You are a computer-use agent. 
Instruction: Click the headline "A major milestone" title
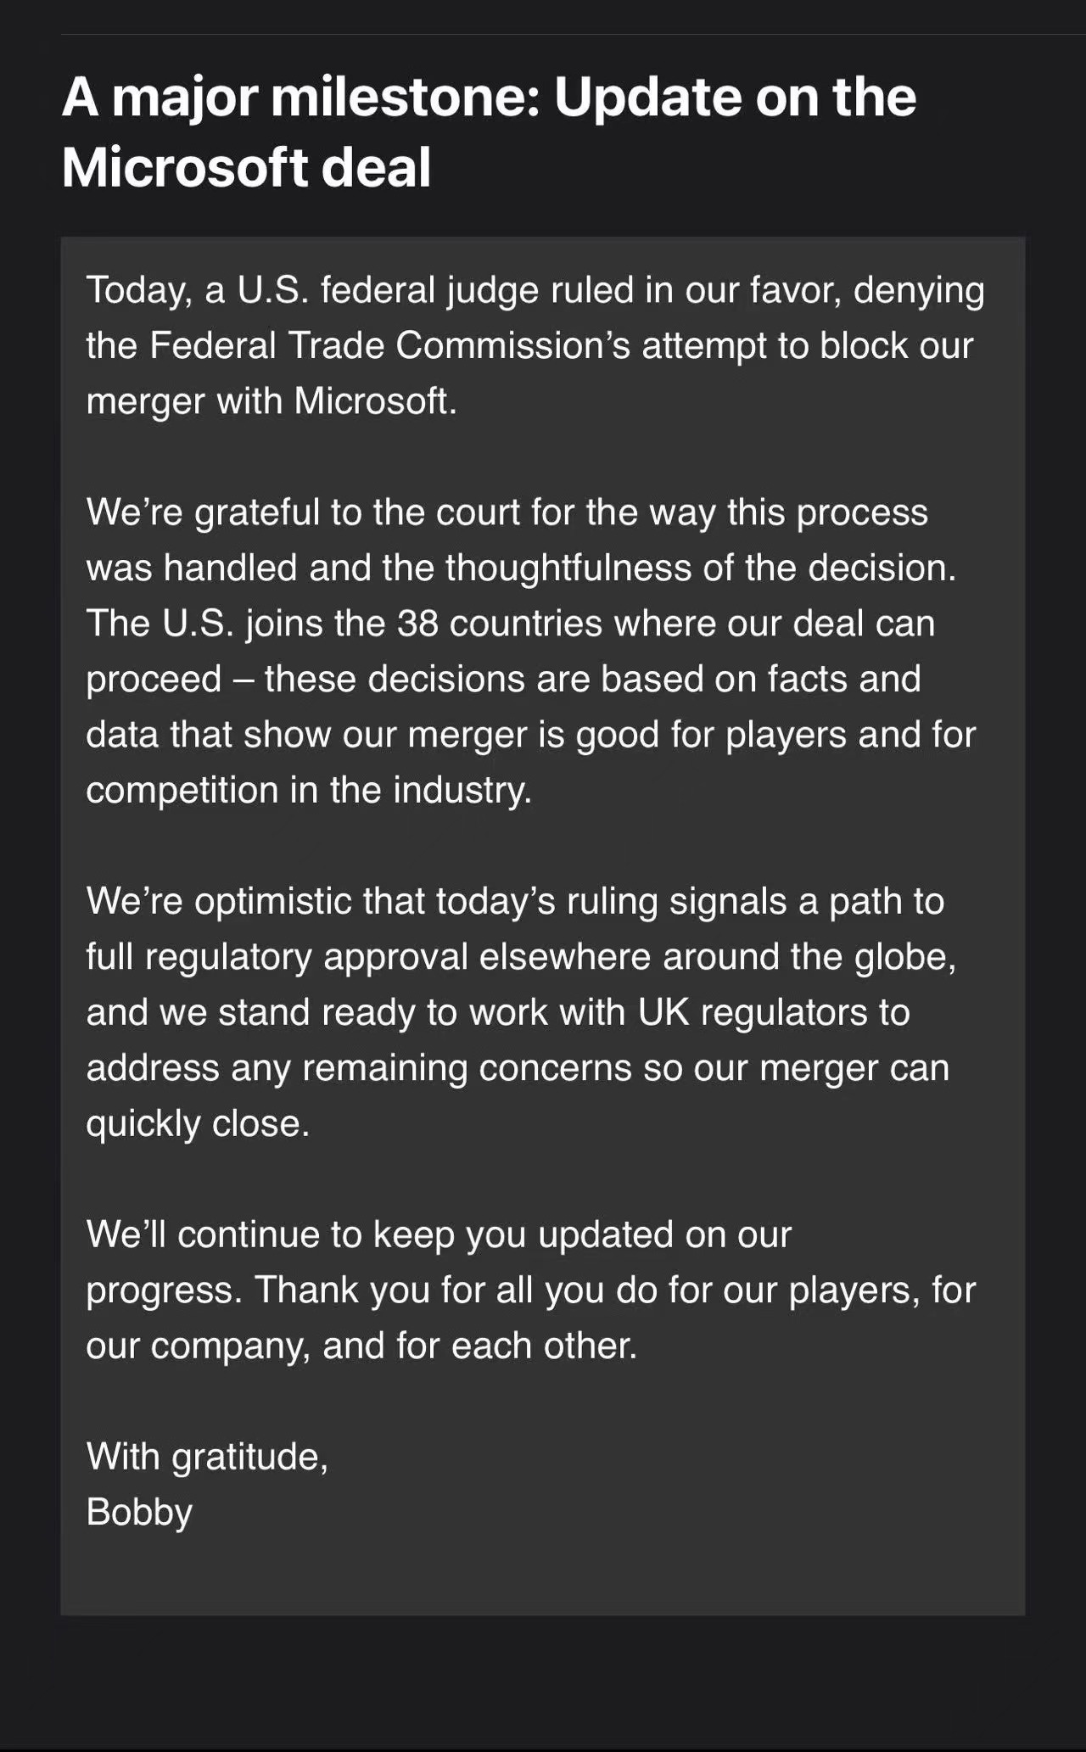[x=488, y=98]
